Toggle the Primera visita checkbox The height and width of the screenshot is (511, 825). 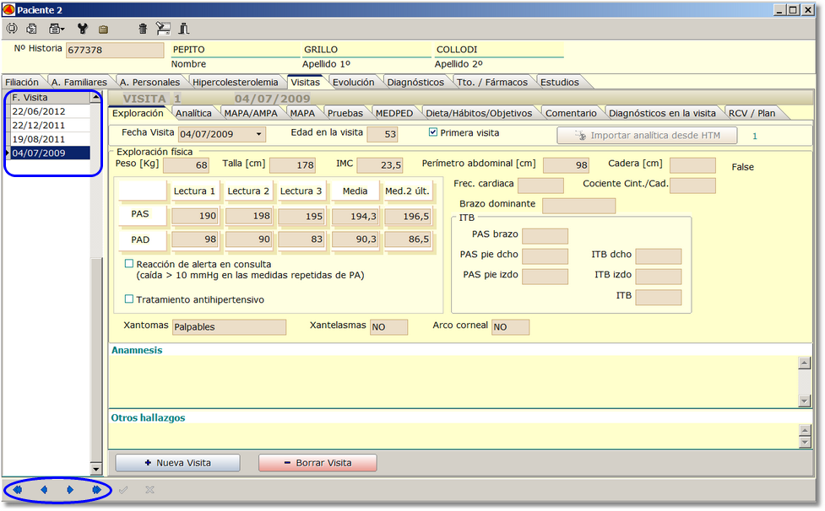[433, 132]
